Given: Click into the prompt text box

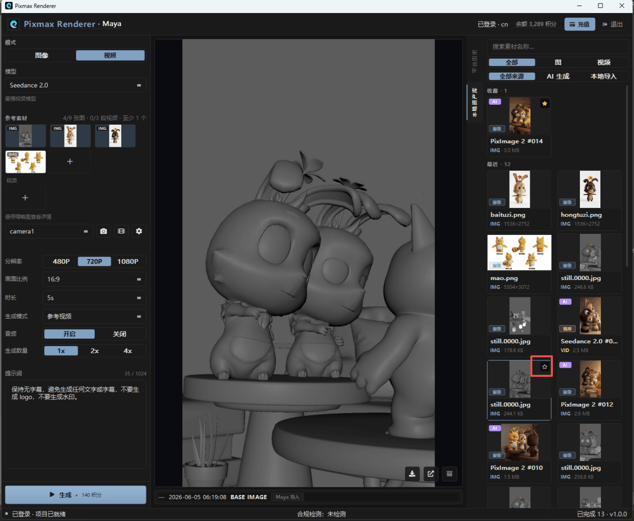Looking at the screenshot, I should click(76, 424).
